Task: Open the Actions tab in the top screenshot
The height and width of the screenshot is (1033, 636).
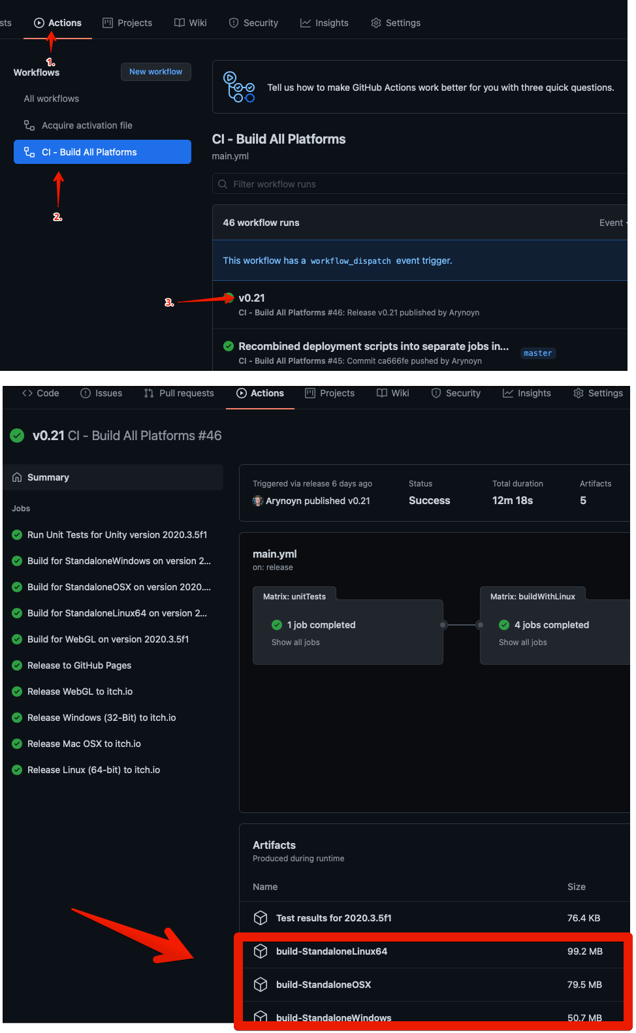Action: 58,23
